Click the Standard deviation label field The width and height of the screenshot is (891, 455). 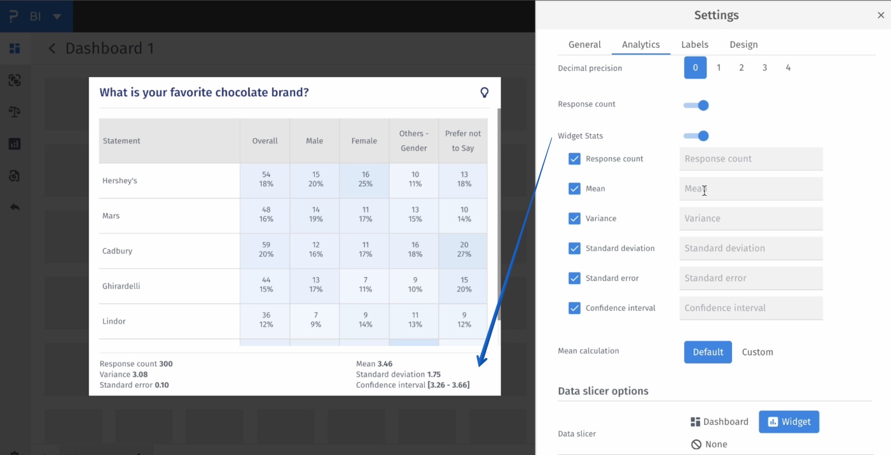coord(751,248)
